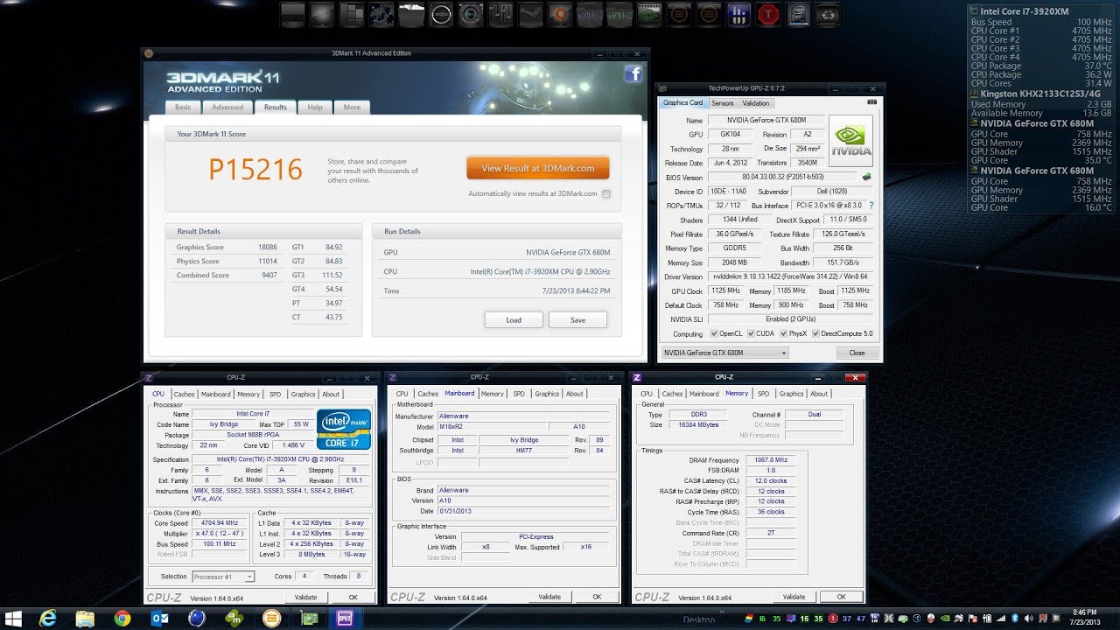Open the Processor #1 selection dropdown

coord(224,577)
